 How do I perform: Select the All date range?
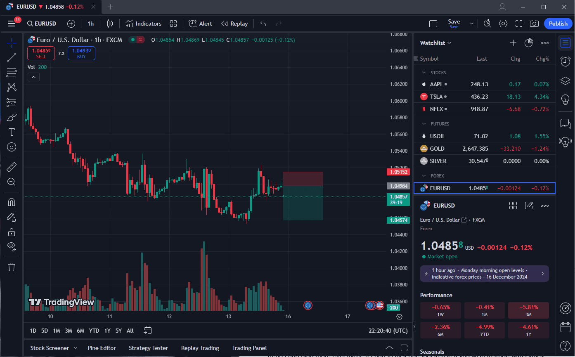(x=130, y=331)
